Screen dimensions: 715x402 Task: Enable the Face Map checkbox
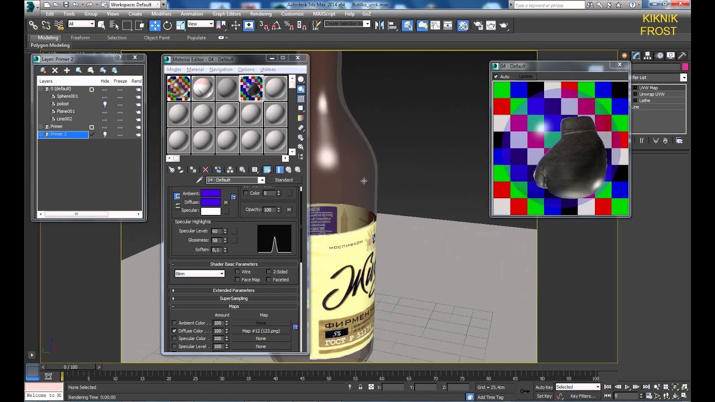[237, 280]
